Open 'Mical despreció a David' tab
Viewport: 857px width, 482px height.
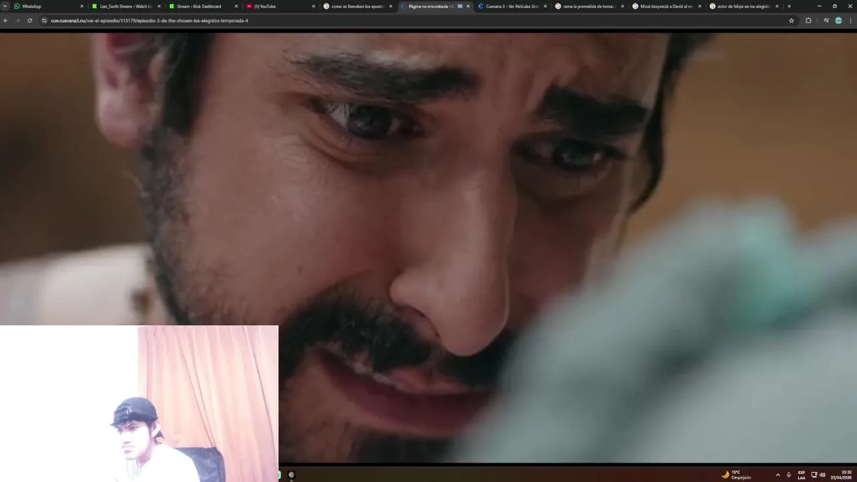[666, 6]
